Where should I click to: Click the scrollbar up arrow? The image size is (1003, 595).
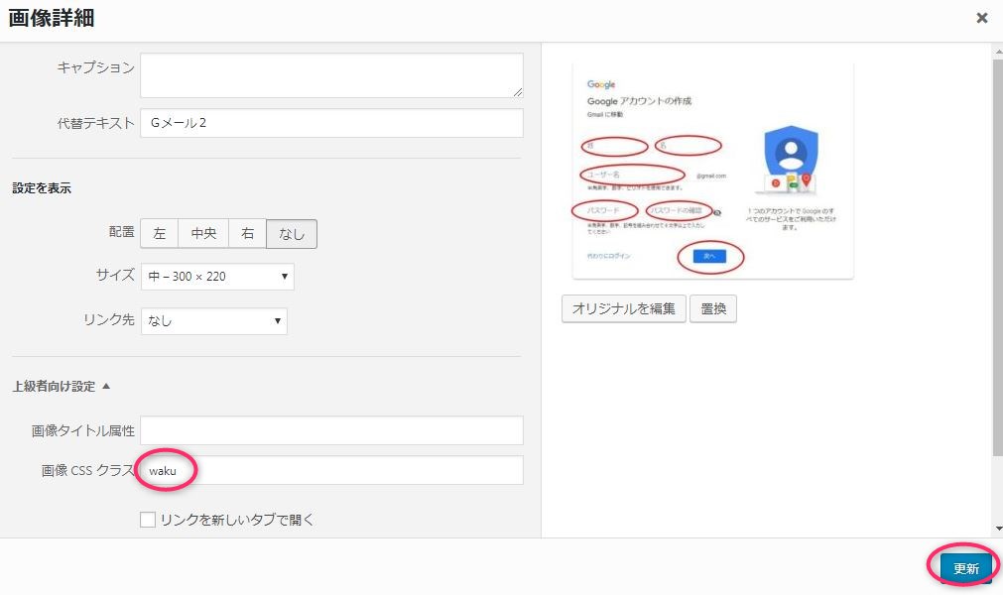(x=998, y=51)
